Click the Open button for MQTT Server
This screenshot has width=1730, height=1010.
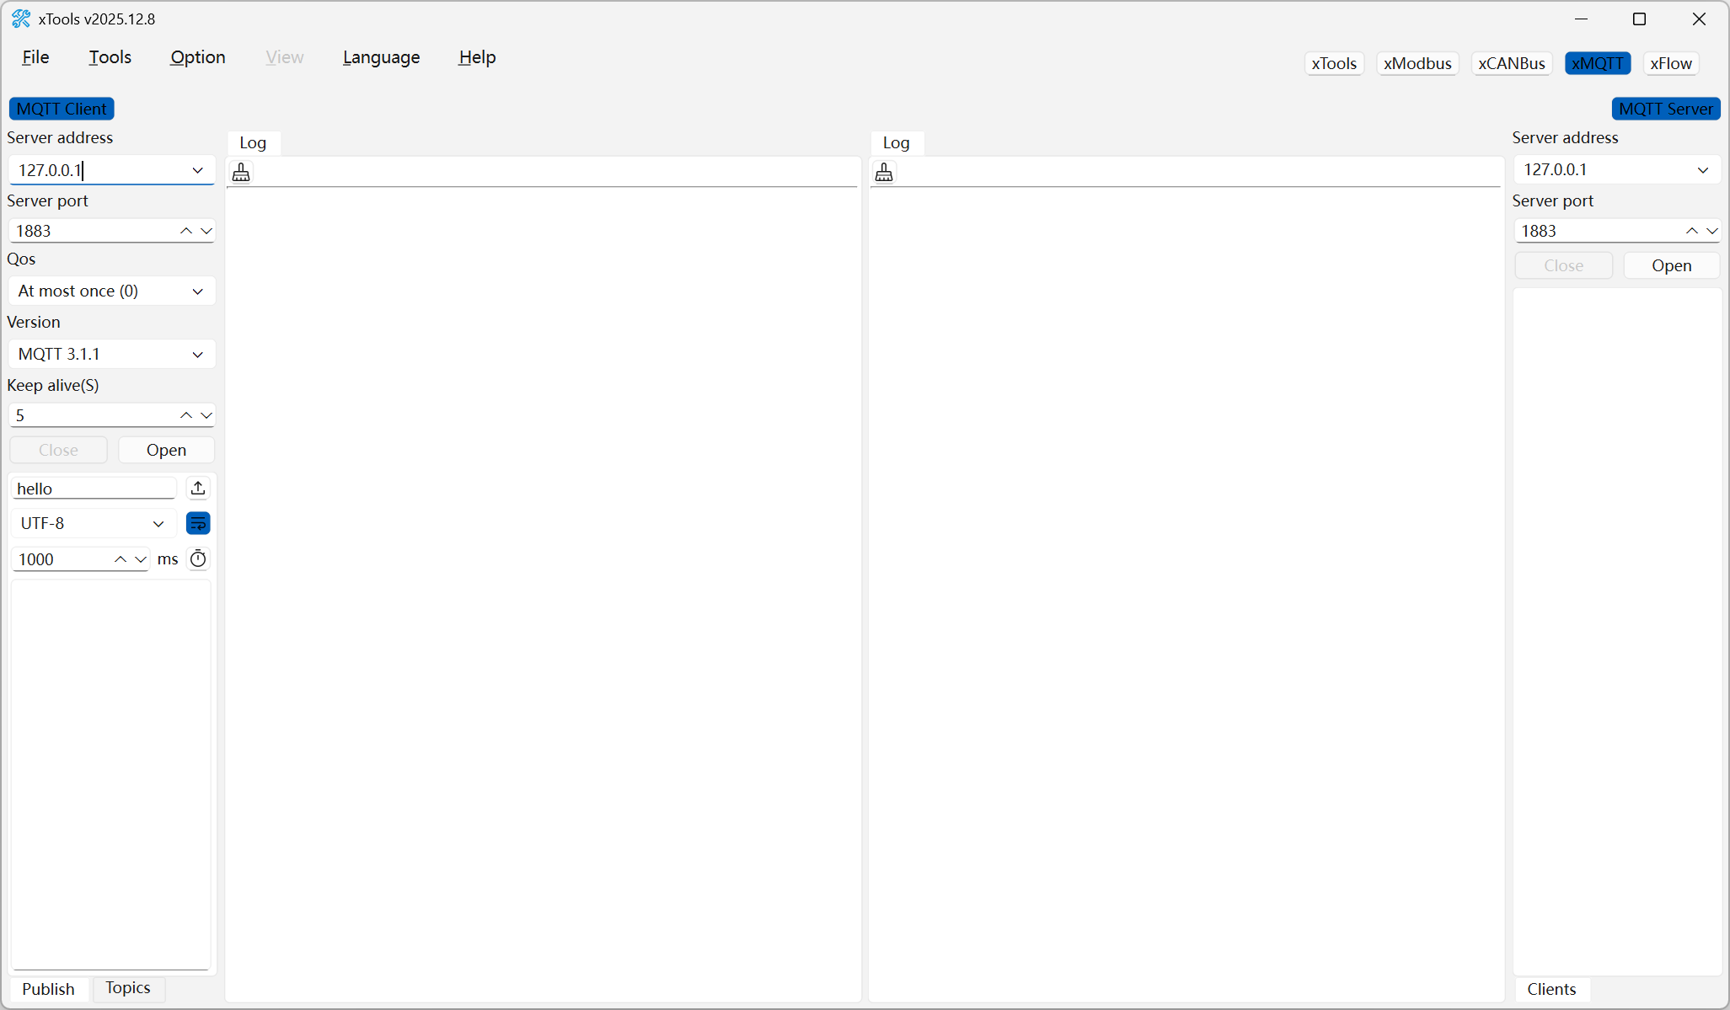tap(1672, 265)
